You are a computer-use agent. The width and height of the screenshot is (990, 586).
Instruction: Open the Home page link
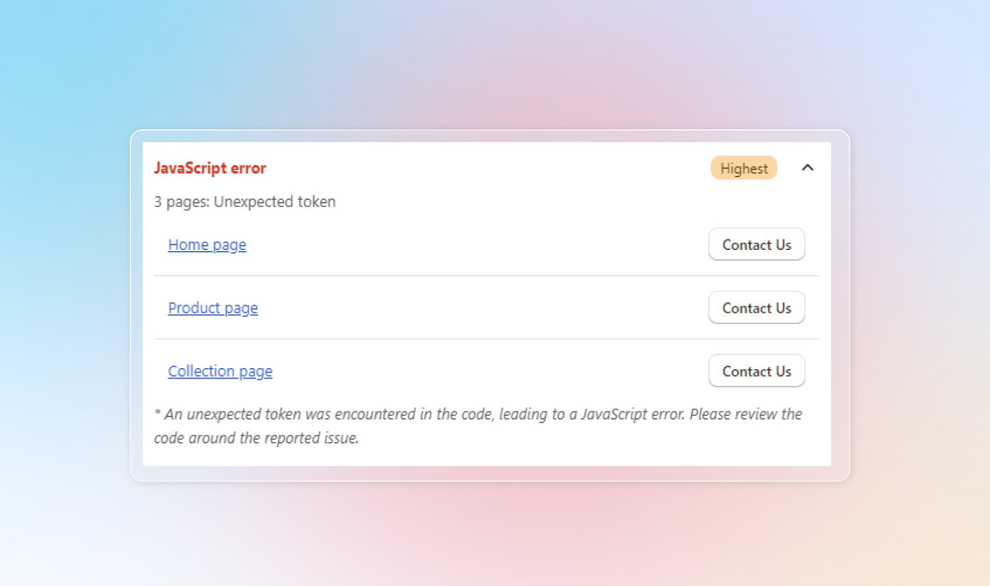click(x=207, y=245)
